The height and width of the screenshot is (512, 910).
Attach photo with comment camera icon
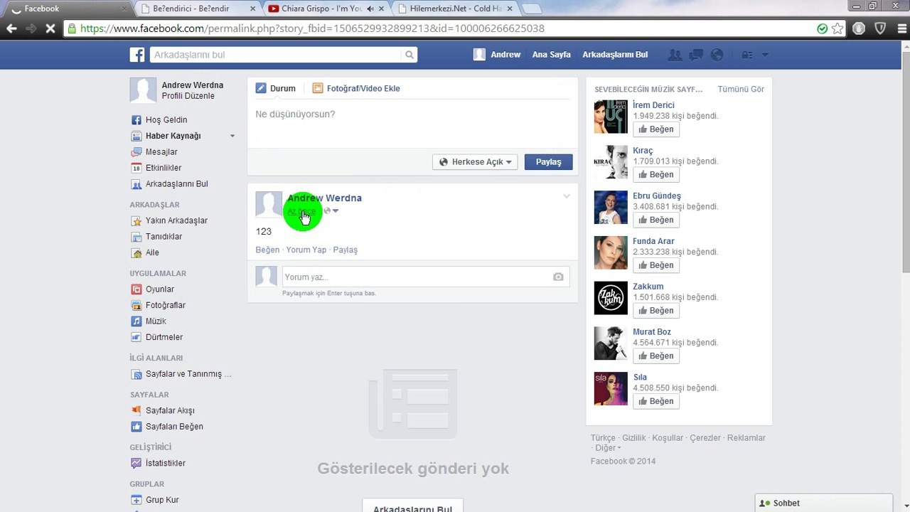pos(558,277)
